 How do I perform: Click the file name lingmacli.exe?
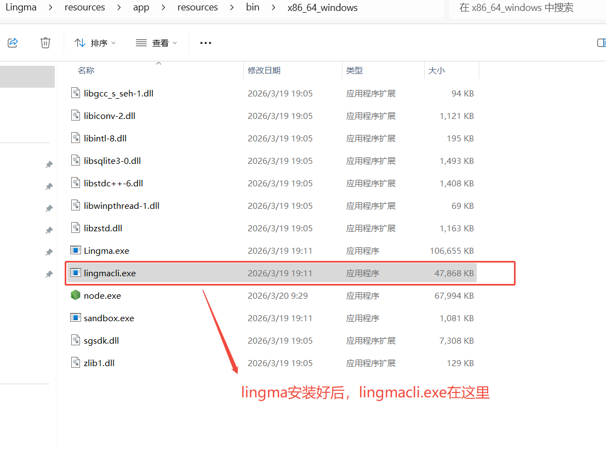pos(110,274)
